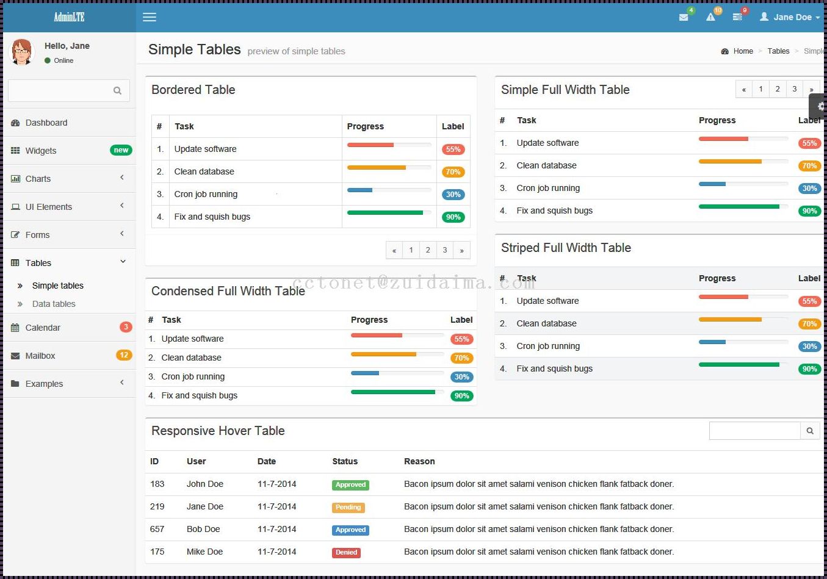Toggle the sidebar hamburger menu
Viewport: 827px width, 579px height.
click(x=150, y=17)
